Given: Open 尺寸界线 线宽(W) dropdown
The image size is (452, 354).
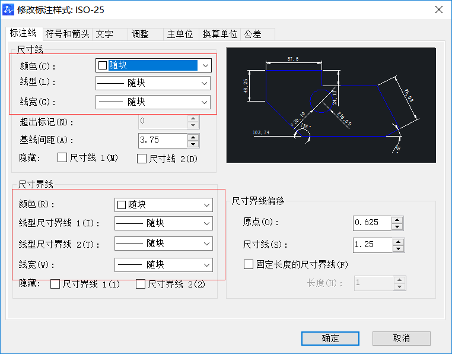Looking at the screenshot, I should click(207, 265).
